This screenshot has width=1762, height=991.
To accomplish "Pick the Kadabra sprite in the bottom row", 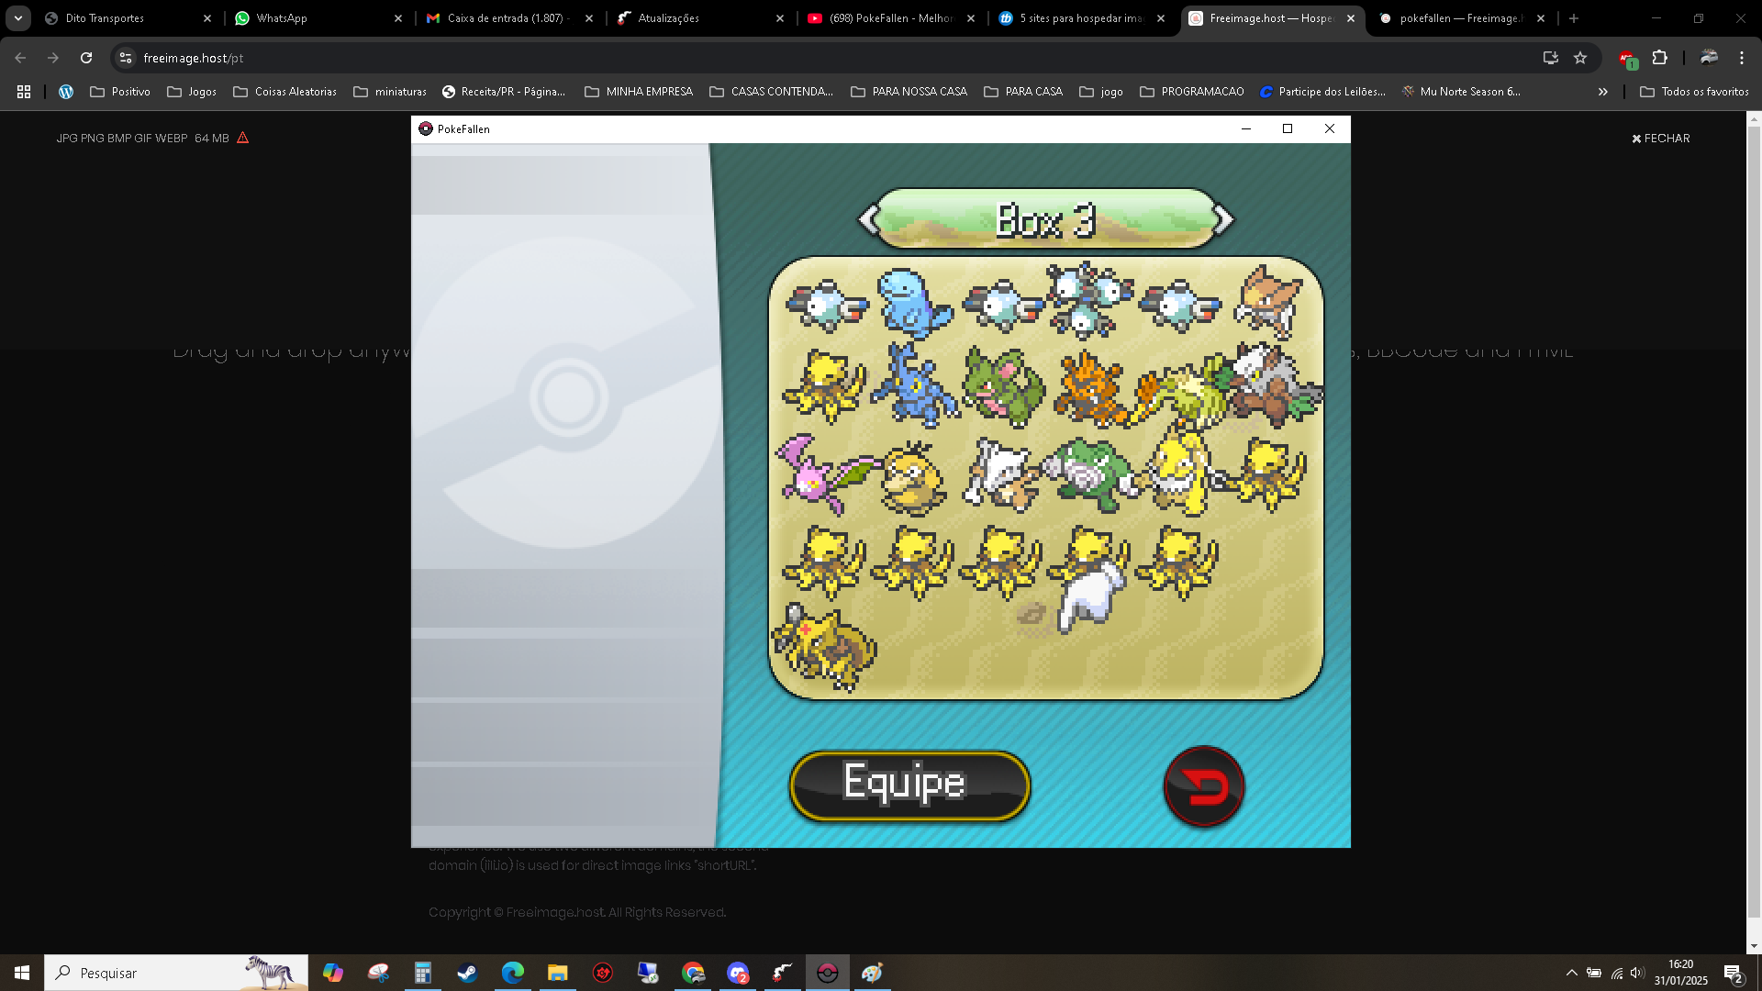I will click(824, 647).
